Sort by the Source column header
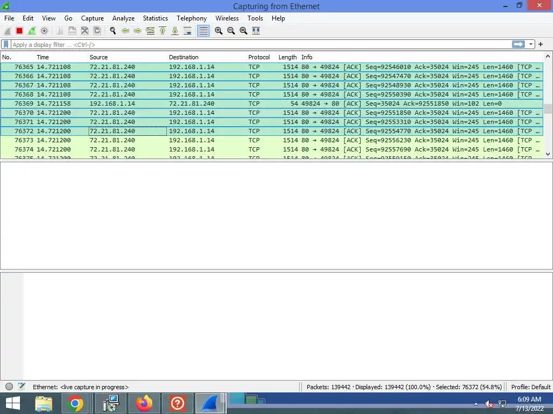Screen dimensions: 553x414 (127, 57)
